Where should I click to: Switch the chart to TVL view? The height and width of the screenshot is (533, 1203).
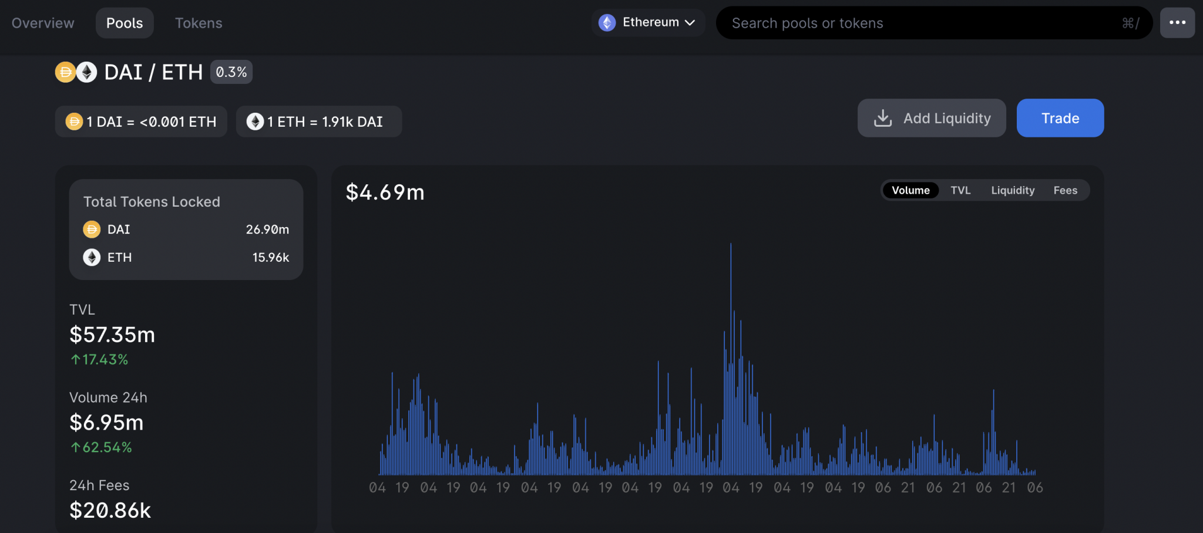pyautogui.click(x=961, y=190)
